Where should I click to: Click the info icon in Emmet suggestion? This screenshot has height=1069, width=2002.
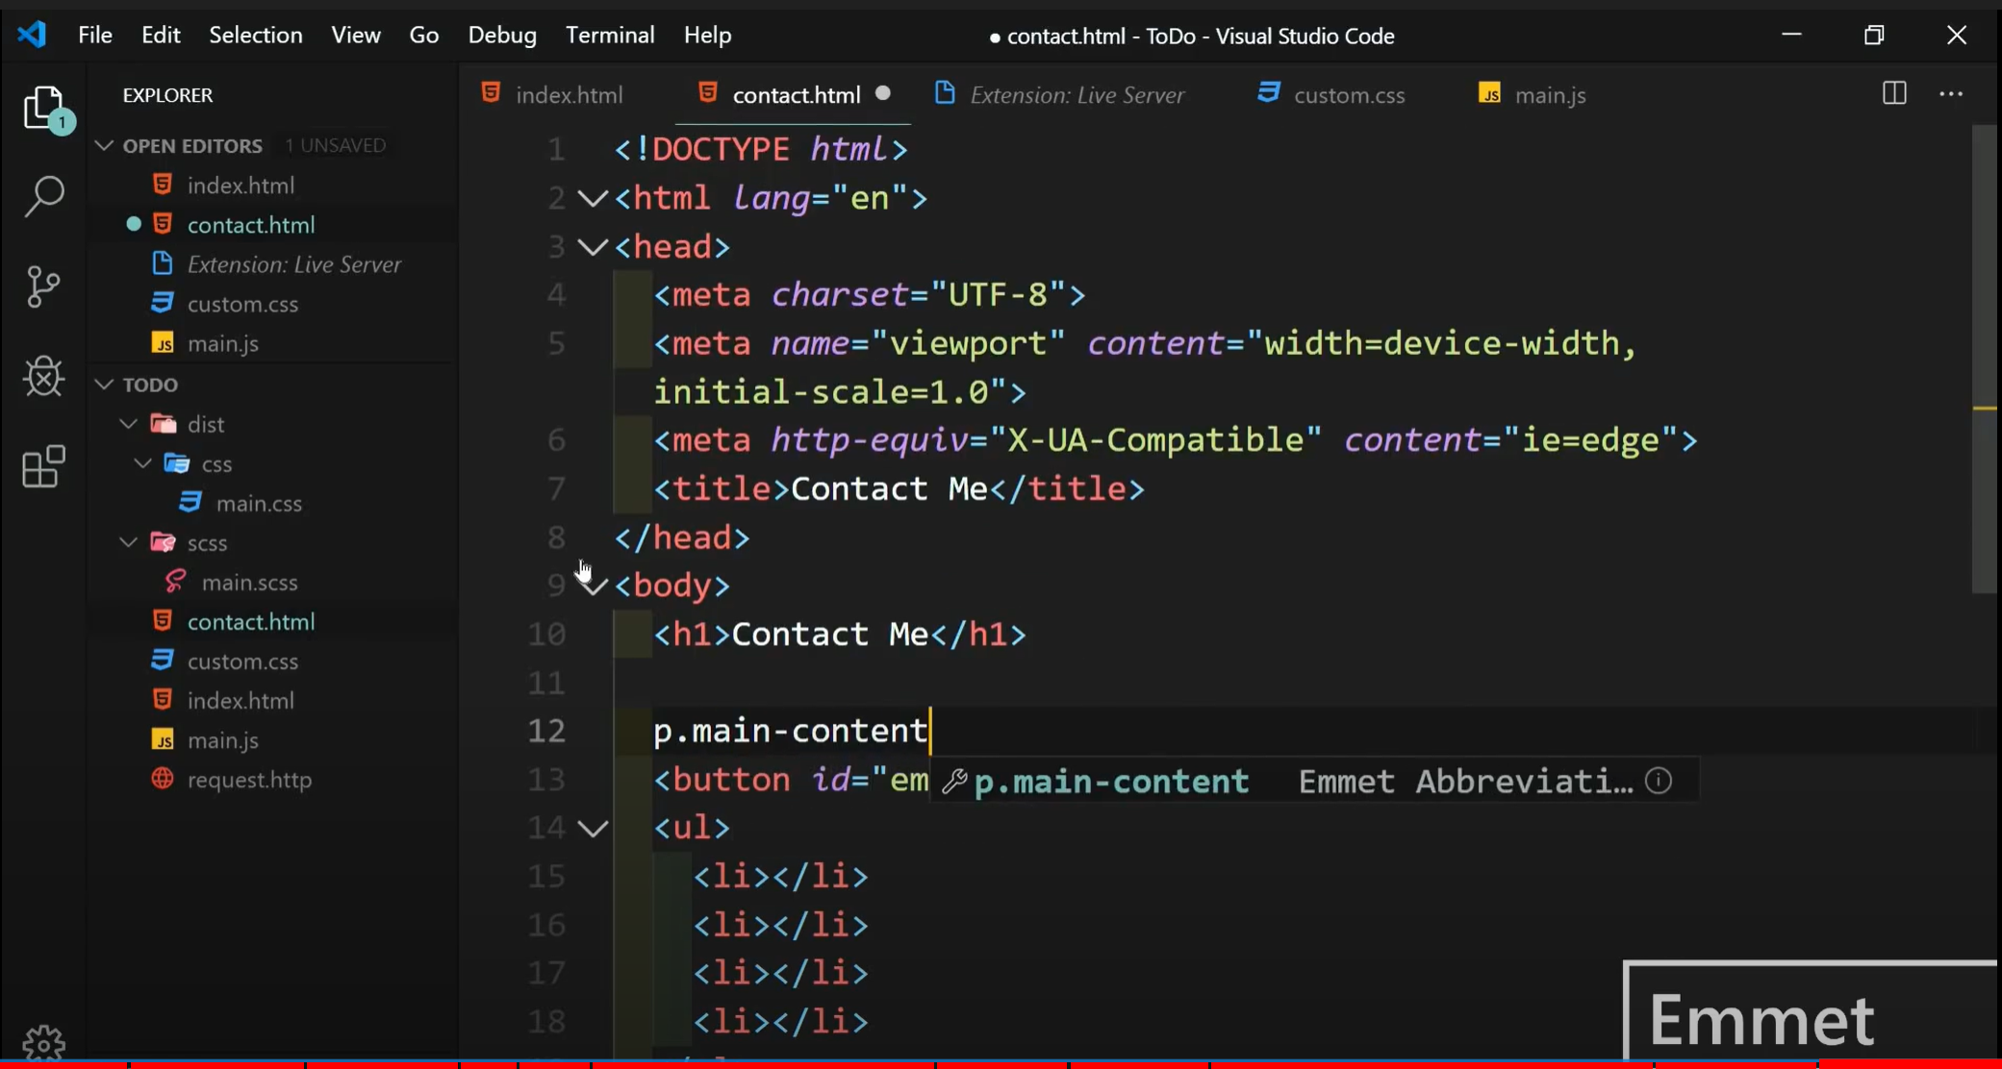click(1659, 781)
